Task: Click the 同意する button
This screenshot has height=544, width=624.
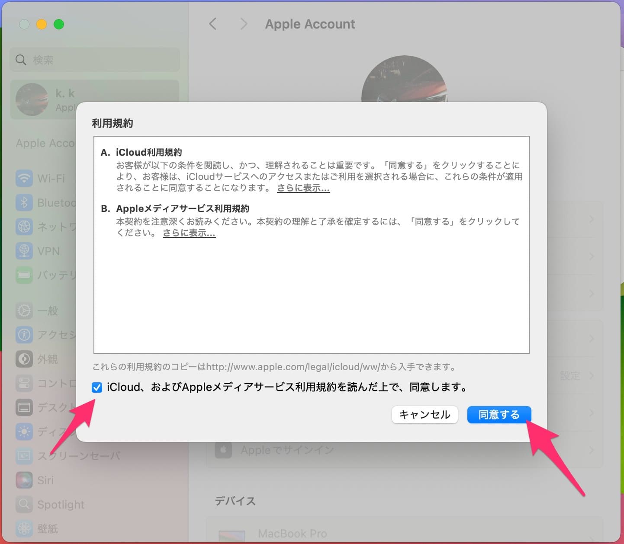Action: click(x=499, y=415)
